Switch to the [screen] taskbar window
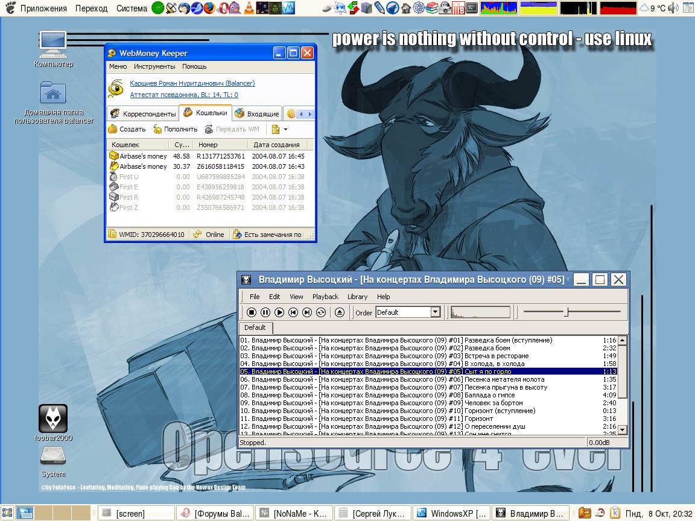The image size is (695, 521). click(x=136, y=514)
